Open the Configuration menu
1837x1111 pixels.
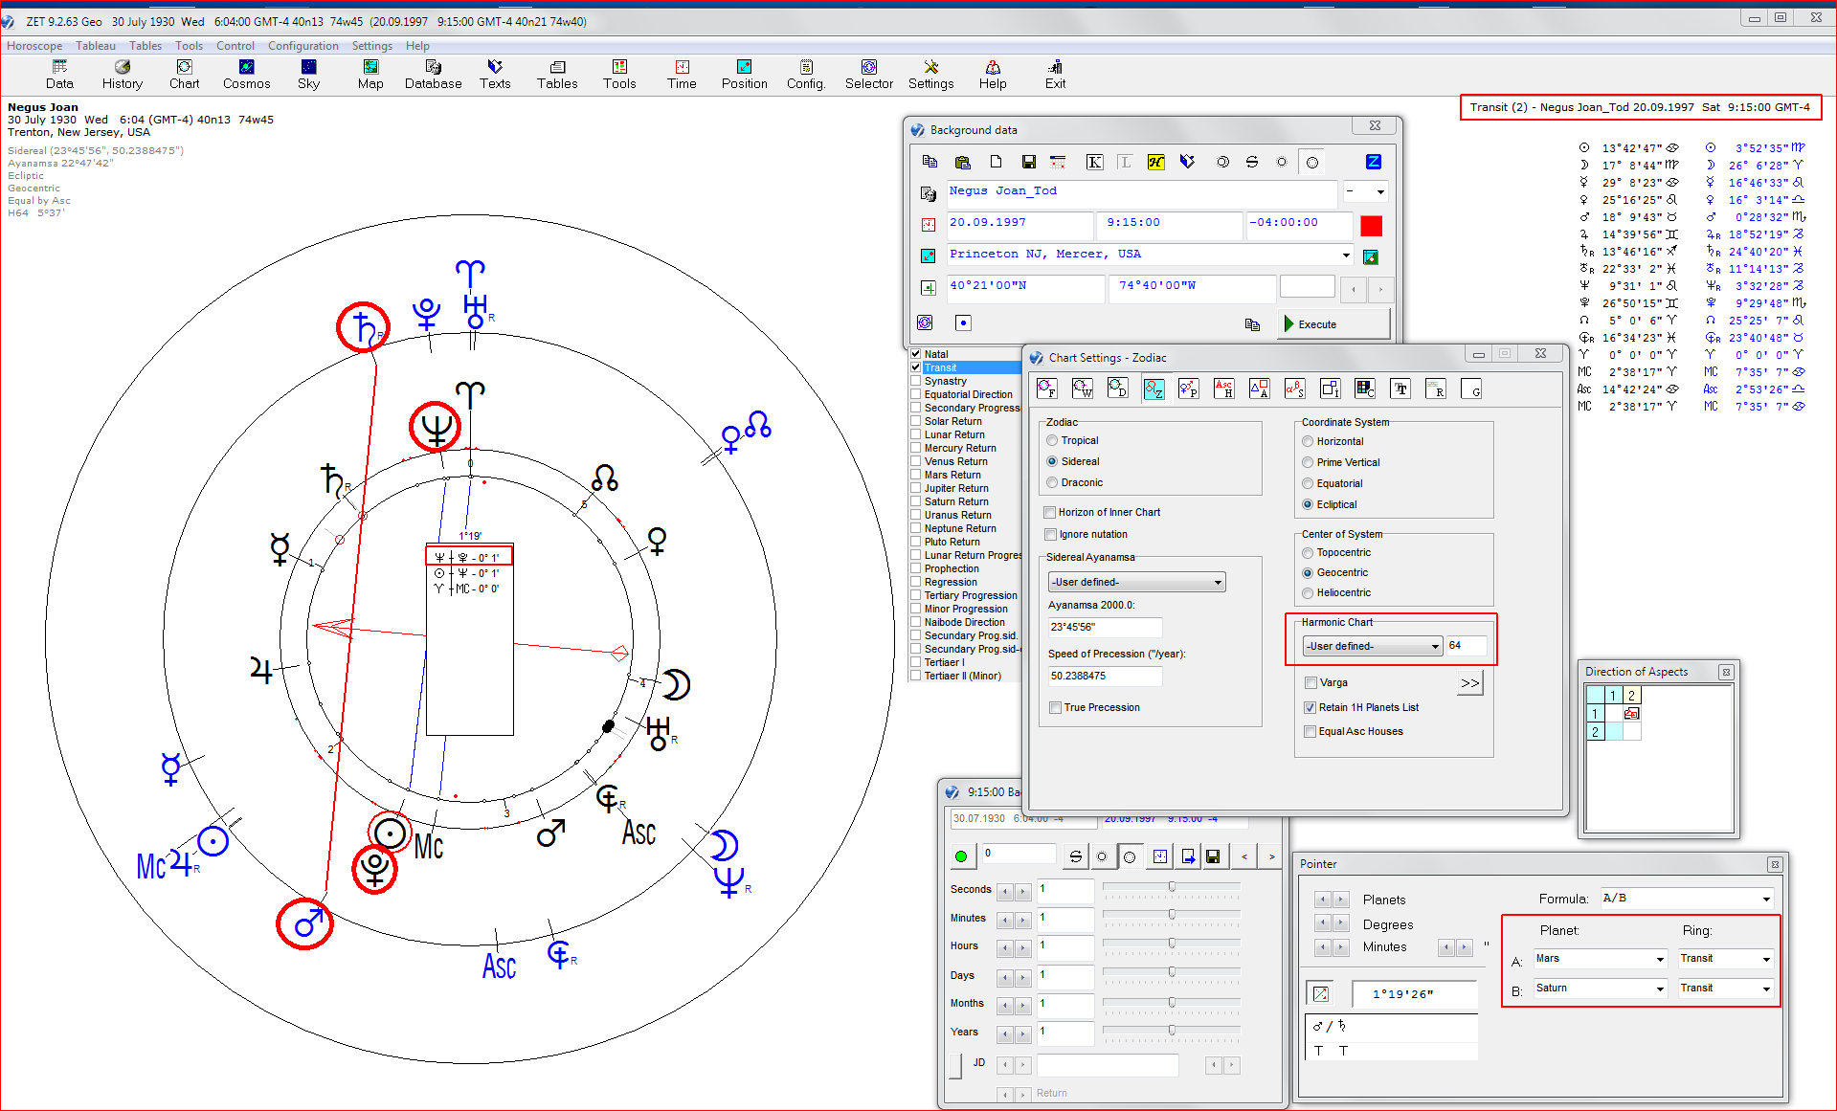point(303,46)
